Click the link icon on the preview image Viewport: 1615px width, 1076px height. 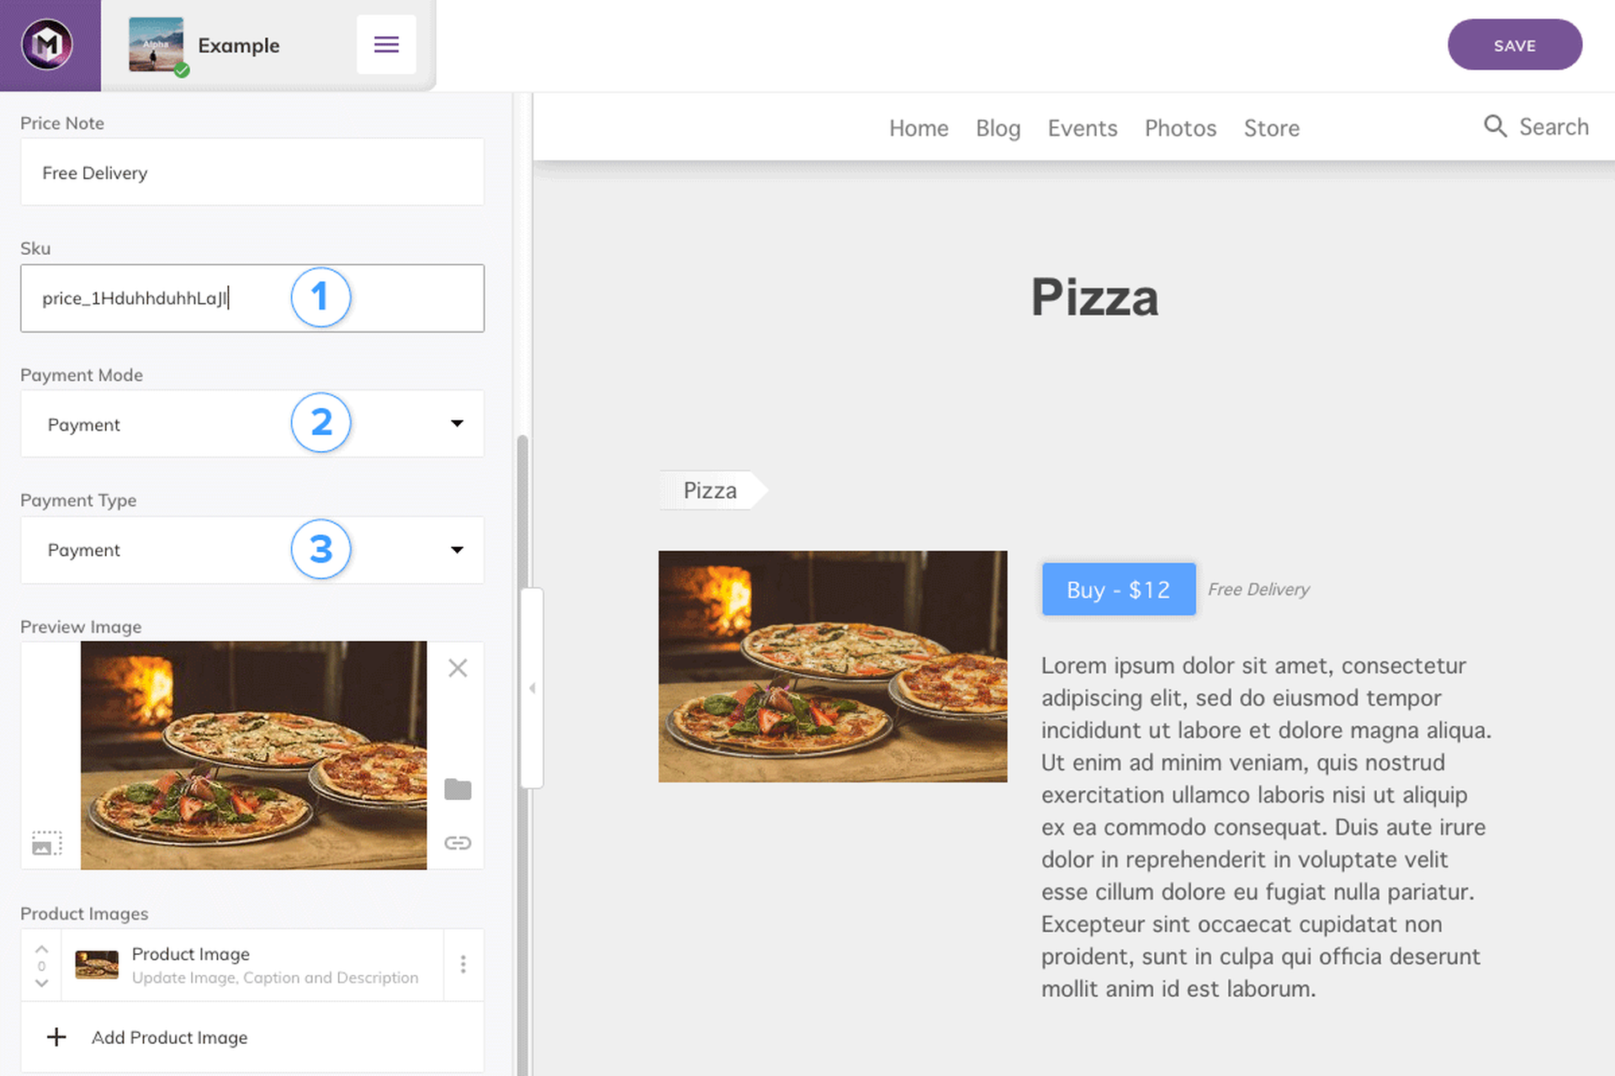(458, 843)
